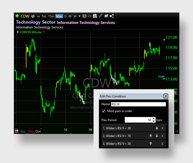Click the Sell button
Image resolution: width=193 pixels, height=163 pixels.
coord(31,131)
